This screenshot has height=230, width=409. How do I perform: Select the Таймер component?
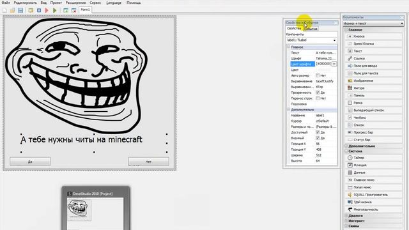point(373,158)
